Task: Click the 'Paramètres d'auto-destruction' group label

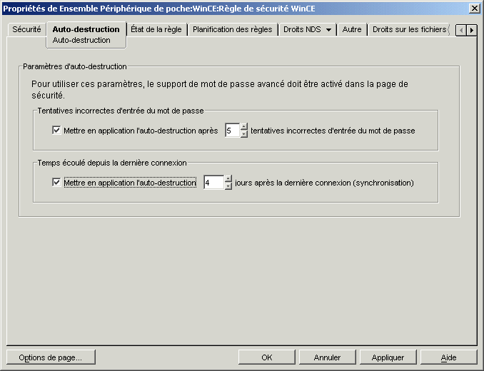Action: click(x=75, y=66)
